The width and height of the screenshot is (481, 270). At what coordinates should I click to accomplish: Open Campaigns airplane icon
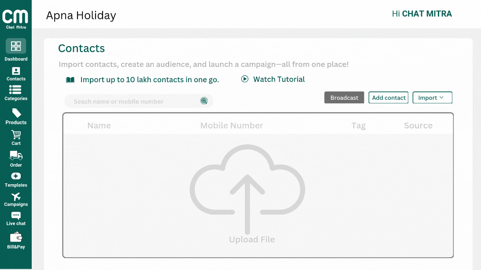coord(16,197)
